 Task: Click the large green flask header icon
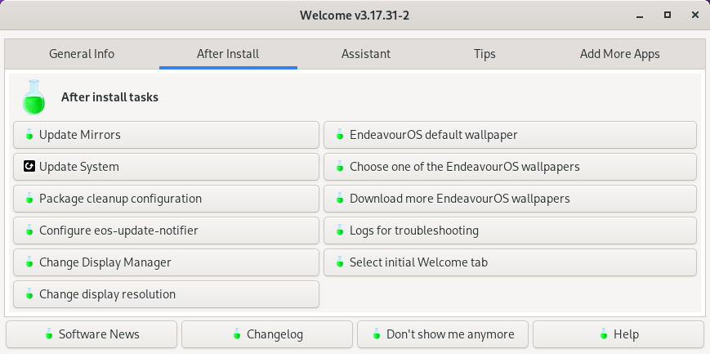coord(34,97)
